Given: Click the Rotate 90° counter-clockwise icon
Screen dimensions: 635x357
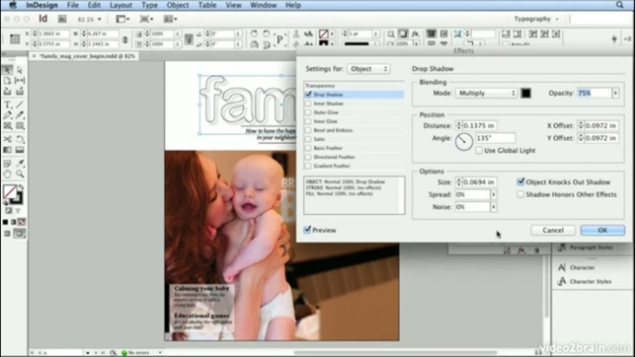Looking at the screenshot, I should 266,34.
